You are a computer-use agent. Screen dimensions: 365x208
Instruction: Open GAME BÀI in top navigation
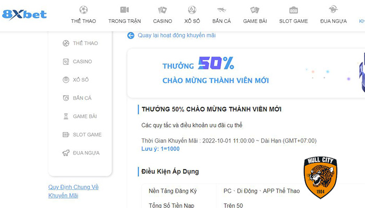pyautogui.click(x=255, y=21)
